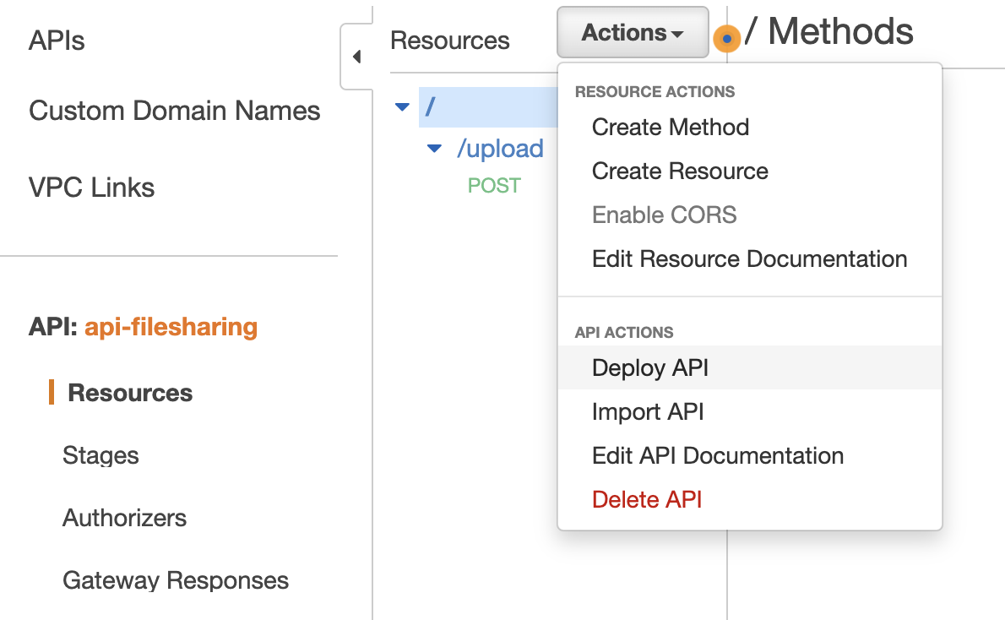Open Edit API Documentation
The image size is (1005, 620).
pyautogui.click(x=717, y=455)
